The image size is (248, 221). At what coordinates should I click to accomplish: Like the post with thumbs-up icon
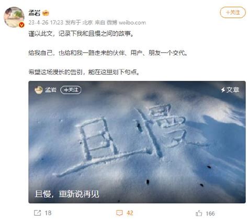click(199, 213)
